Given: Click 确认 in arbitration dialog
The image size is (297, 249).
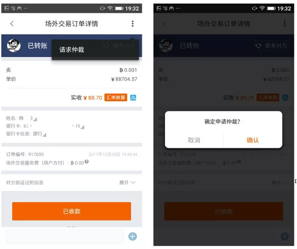Looking at the screenshot, I should [253, 140].
